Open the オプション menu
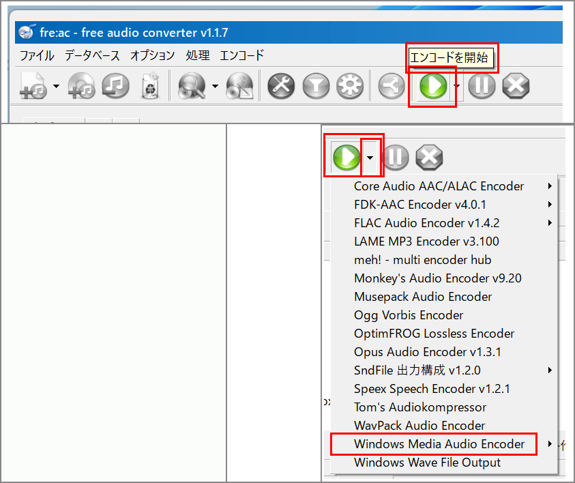This screenshot has height=483, width=575. coord(152,55)
